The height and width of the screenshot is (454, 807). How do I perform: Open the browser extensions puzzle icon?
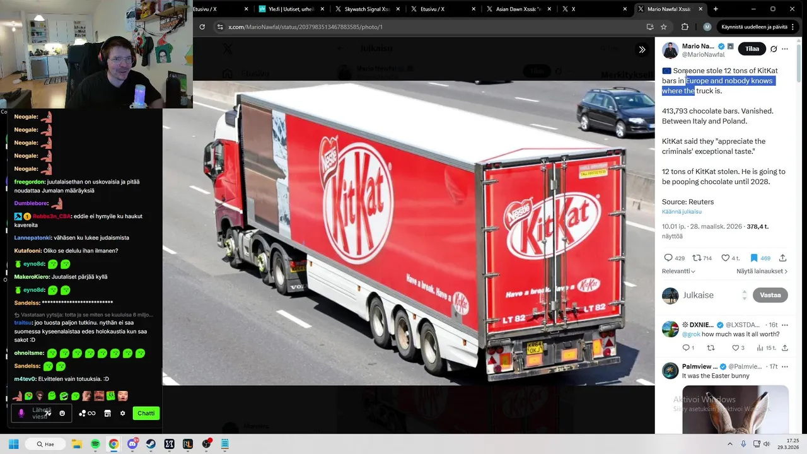pos(685,27)
